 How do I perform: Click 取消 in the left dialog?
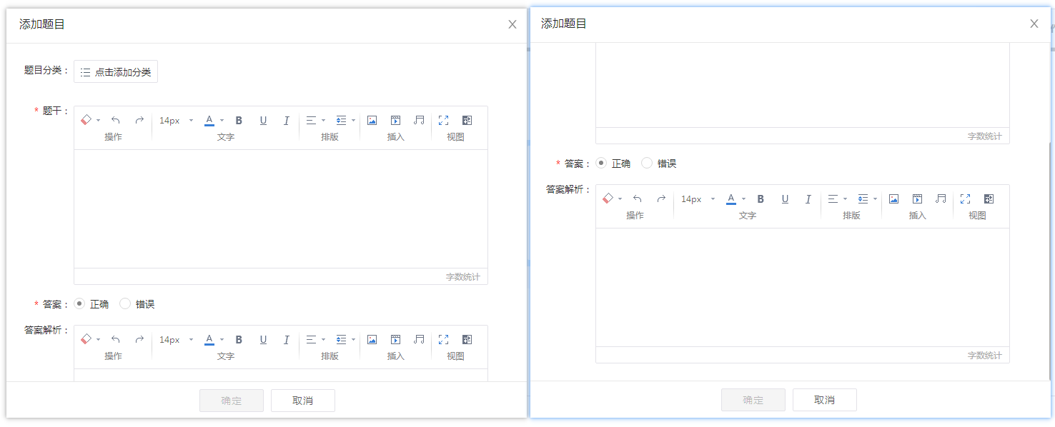[x=303, y=401]
